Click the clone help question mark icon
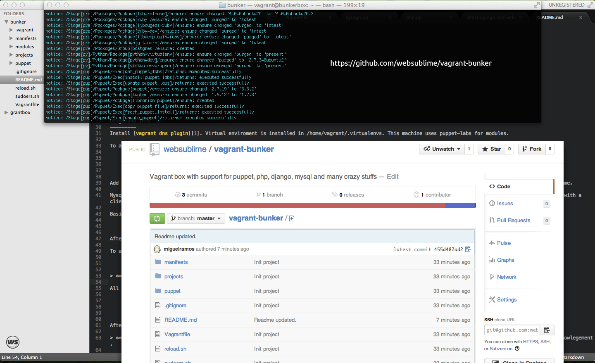The width and height of the screenshot is (595, 363). click(x=517, y=349)
